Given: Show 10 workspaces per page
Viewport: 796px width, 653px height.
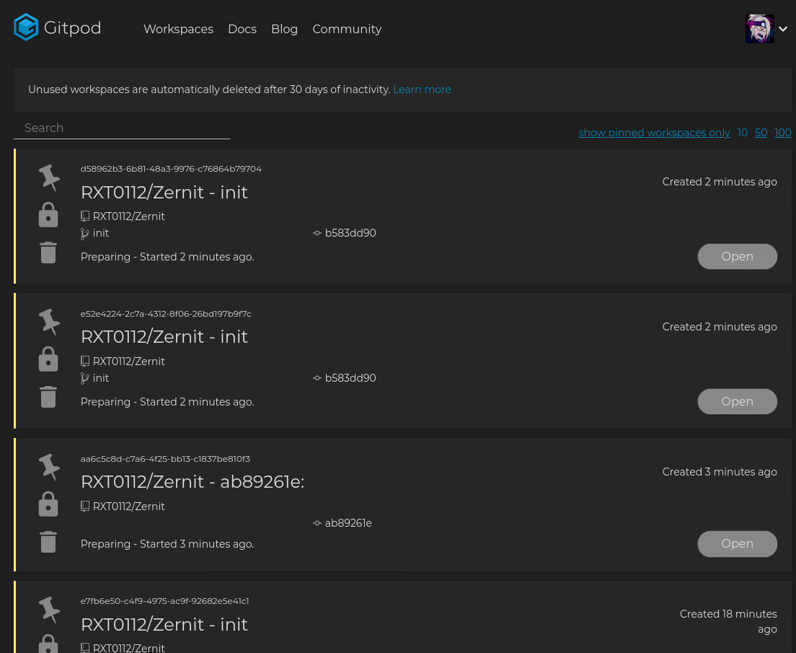Looking at the screenshot, I should pos(742,133).
